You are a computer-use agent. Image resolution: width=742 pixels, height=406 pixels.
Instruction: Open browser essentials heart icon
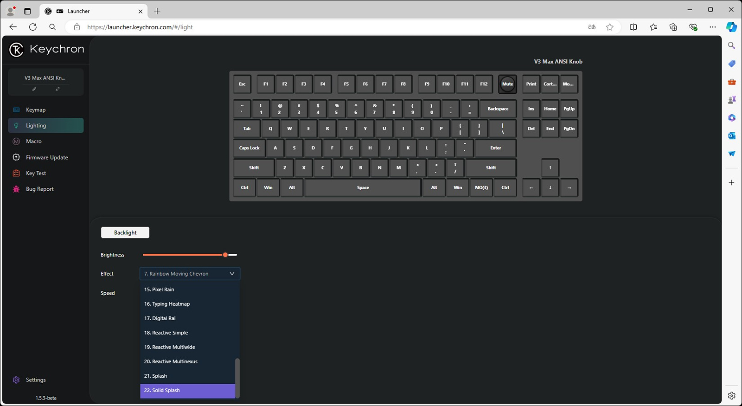click(693, 27)
